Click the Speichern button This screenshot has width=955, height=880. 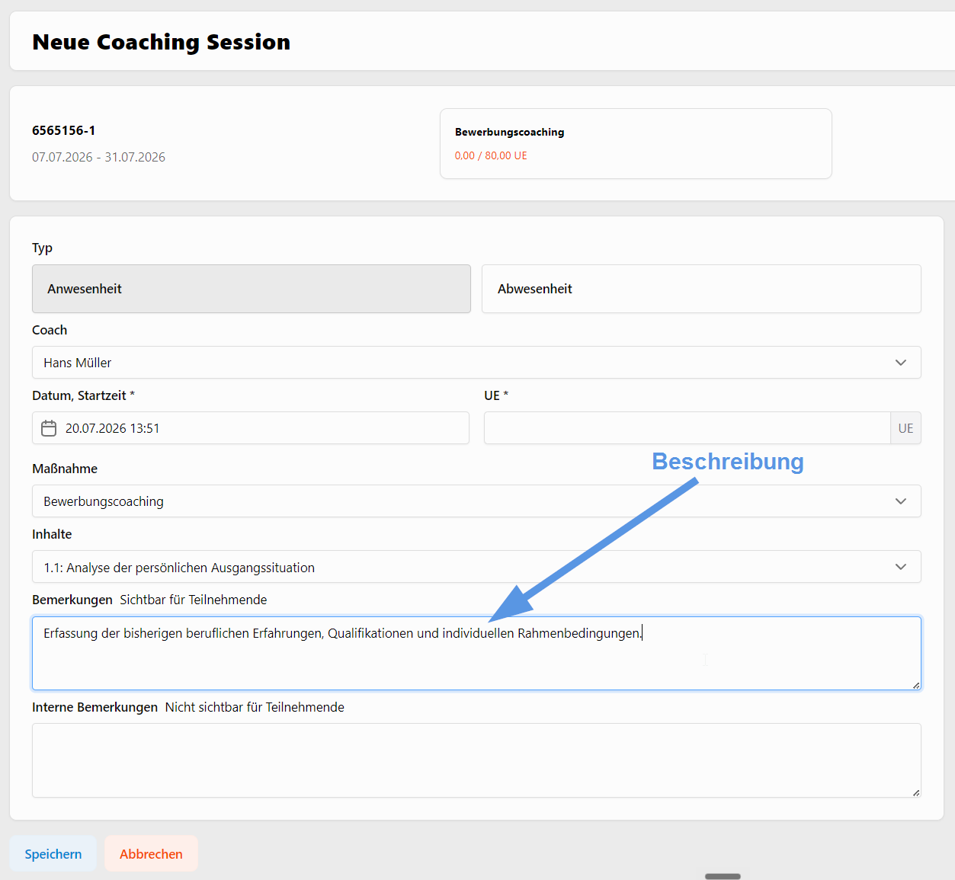coord(53,853)
